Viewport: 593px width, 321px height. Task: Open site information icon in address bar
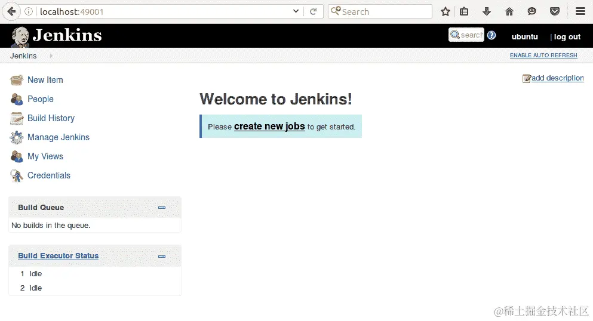pos(29,11)
